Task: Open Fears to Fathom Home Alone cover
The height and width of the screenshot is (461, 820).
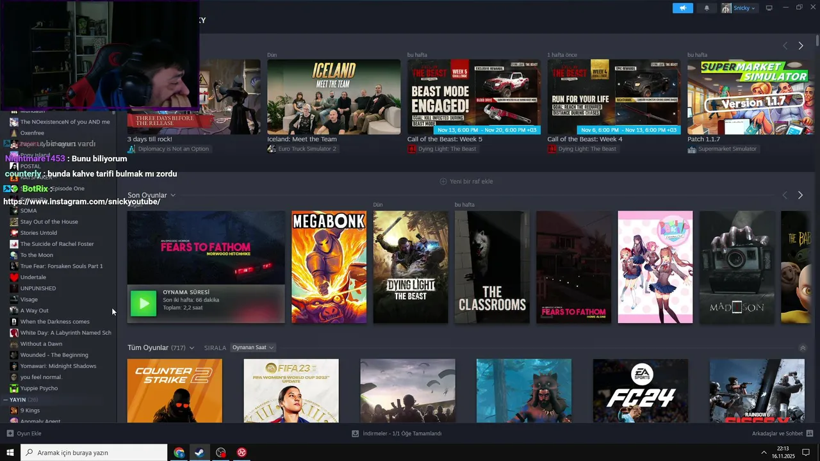Action: pyautogui.click(x=573, y=267)
